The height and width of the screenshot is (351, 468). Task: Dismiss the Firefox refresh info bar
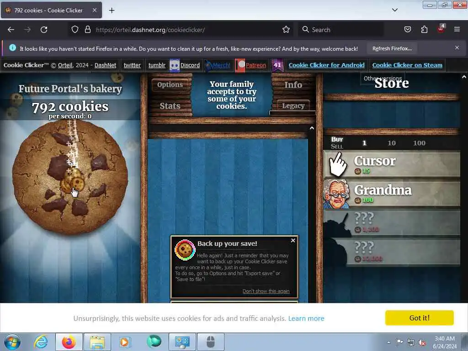pos(457,48)
